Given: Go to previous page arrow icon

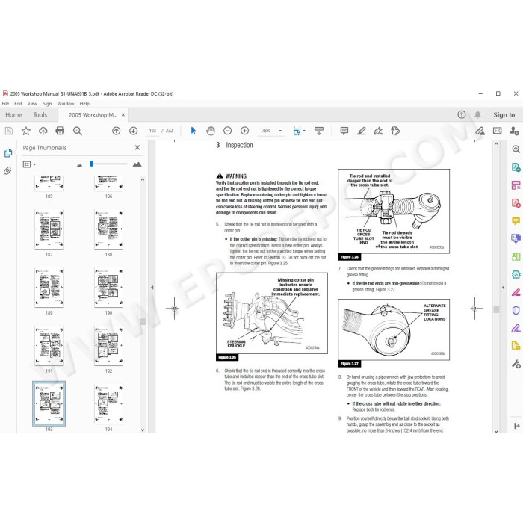Looking at the screenshot, I should pyautogui.click(x=116, y=131).
